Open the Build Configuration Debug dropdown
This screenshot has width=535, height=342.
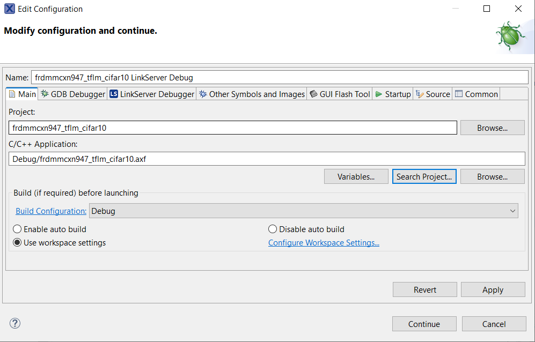[303, 211]
